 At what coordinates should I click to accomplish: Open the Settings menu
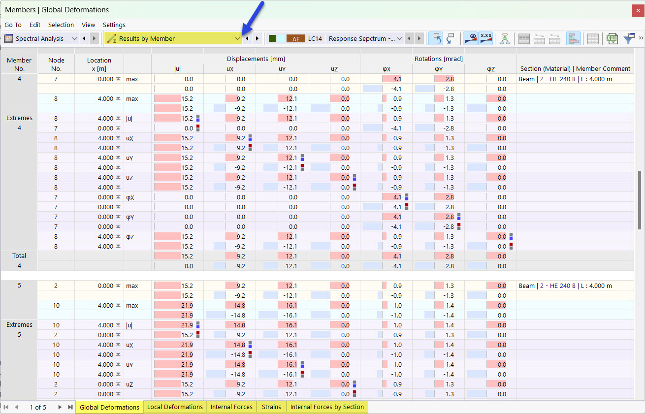[114, 25]
